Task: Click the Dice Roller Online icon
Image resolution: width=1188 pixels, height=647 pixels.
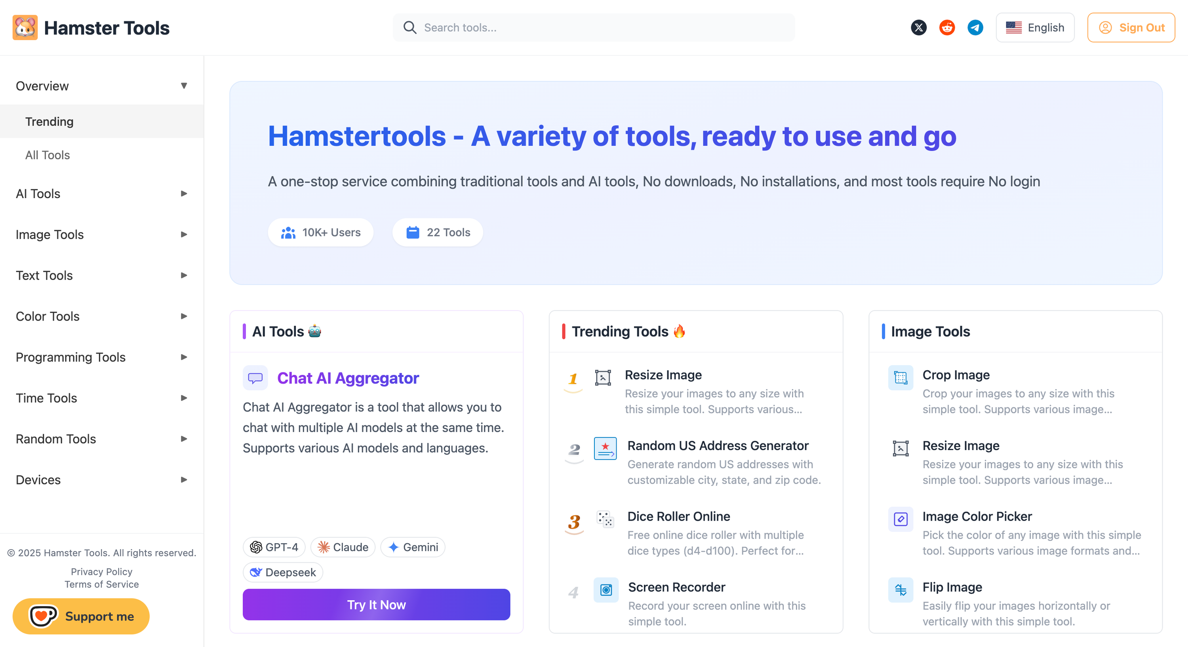Action: pyautogui.click(x=605, y=519)
